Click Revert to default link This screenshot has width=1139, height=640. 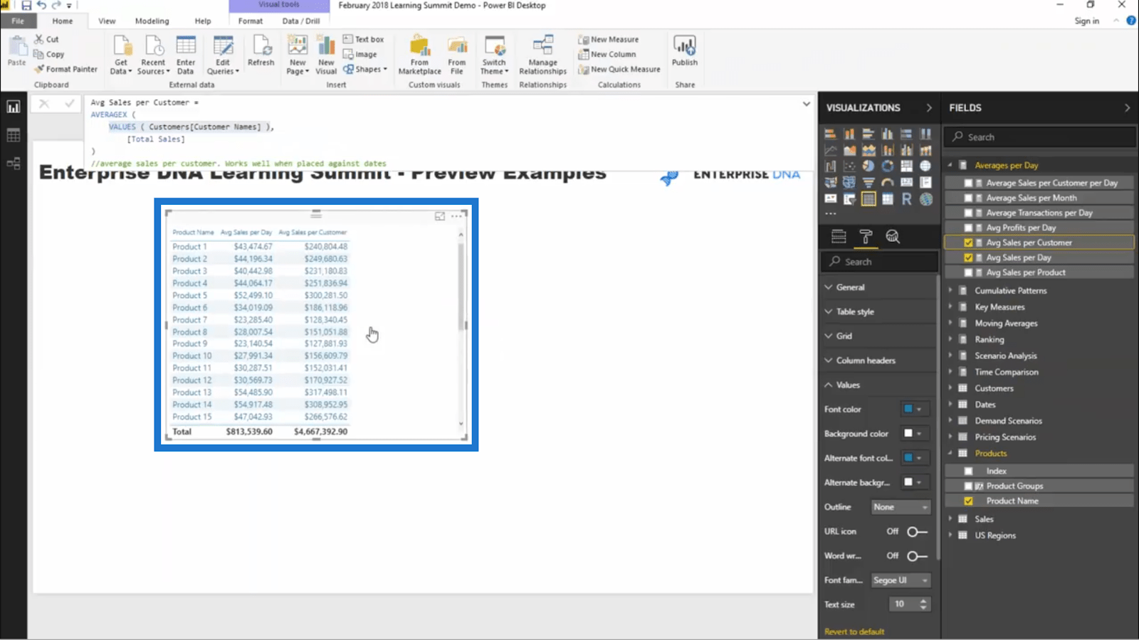coord(854,631)
